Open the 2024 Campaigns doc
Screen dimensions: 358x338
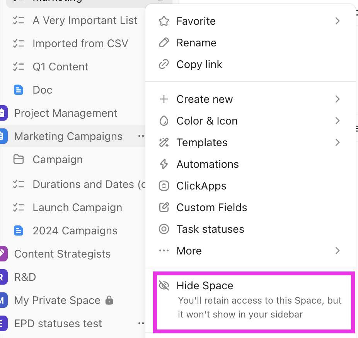pyautogui.click(x=75, y=230)
